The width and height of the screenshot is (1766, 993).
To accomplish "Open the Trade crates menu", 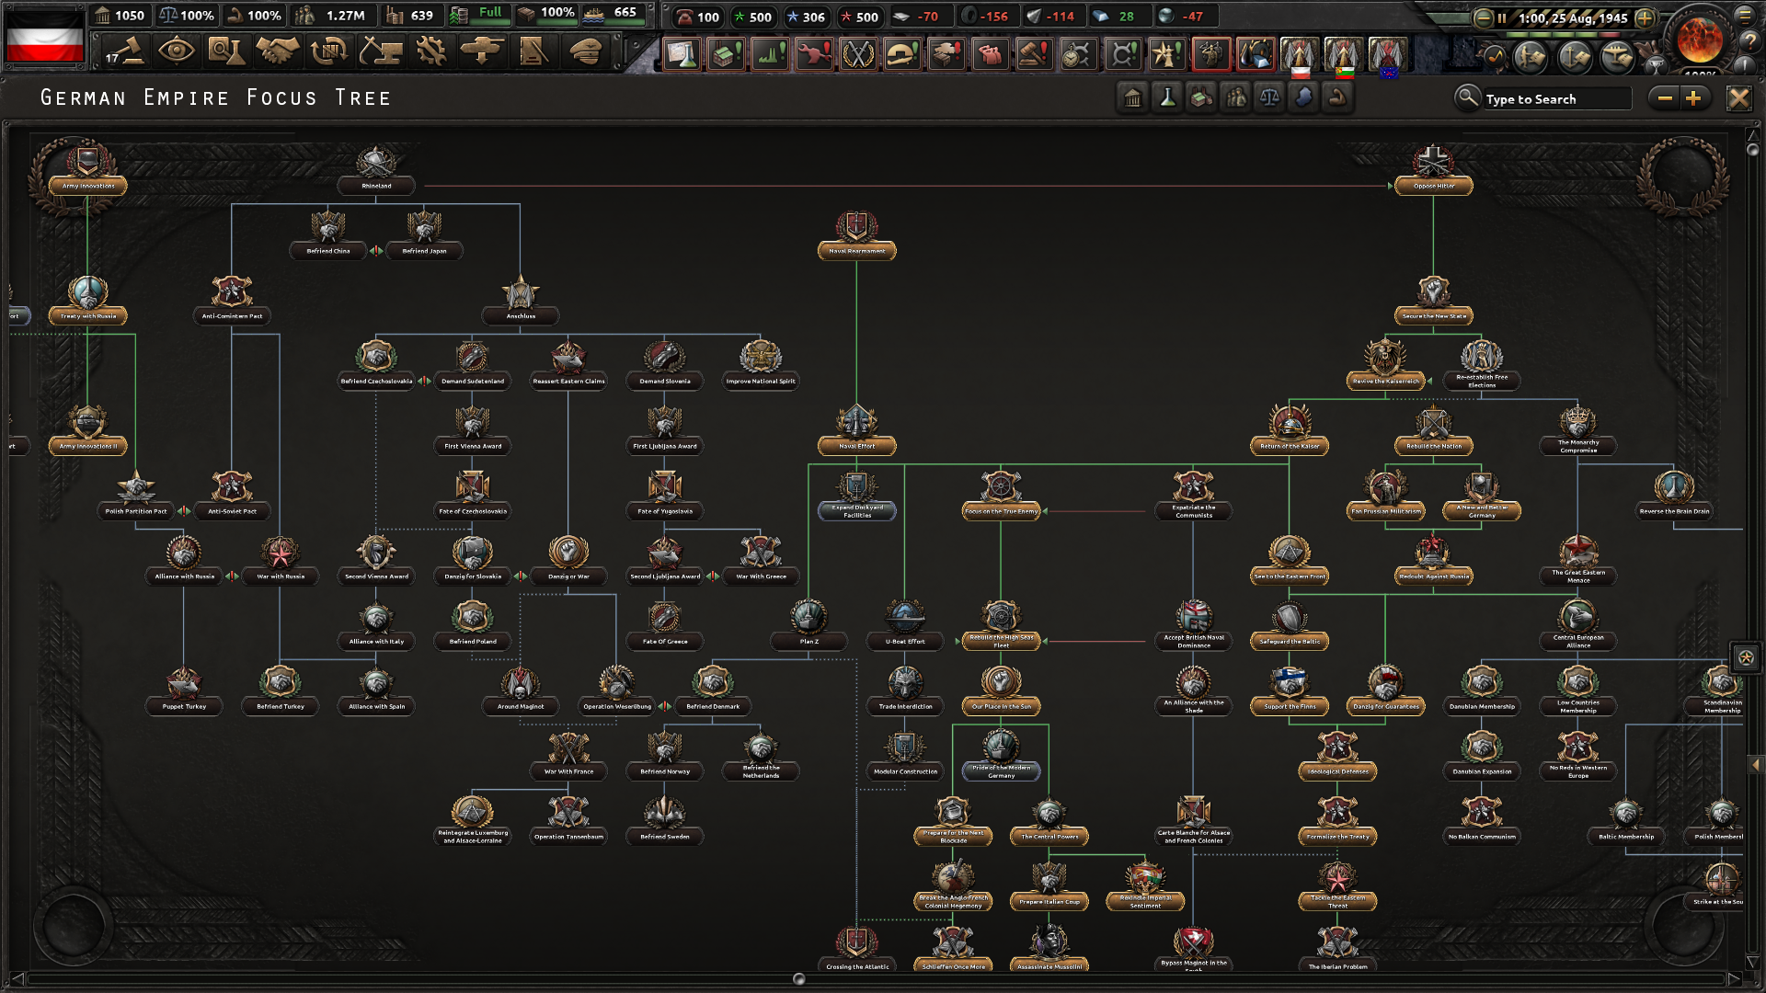I will coord(328,51).
